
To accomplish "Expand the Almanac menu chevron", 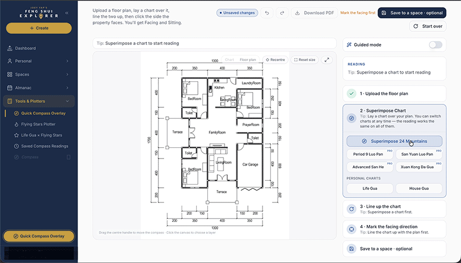I will point(67,88).
